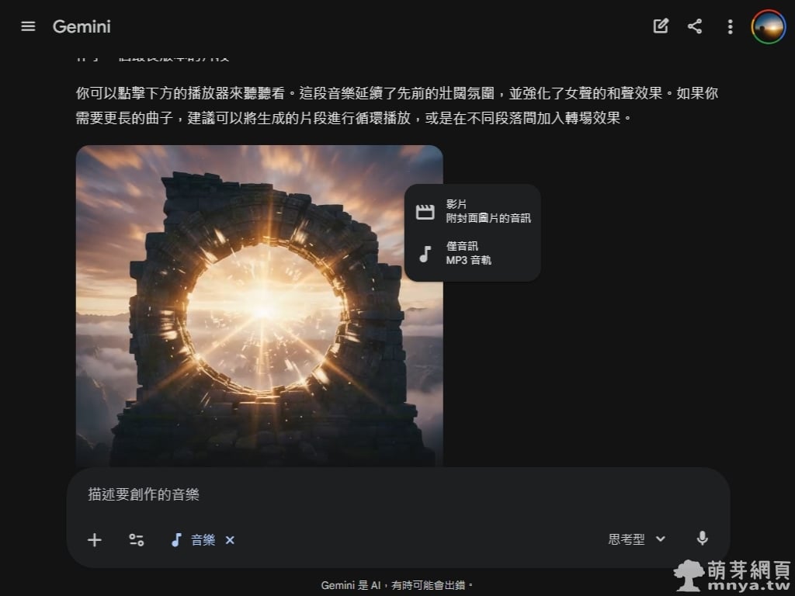
Task: Start a new chat with pencil icon
Action: (661, 26)
